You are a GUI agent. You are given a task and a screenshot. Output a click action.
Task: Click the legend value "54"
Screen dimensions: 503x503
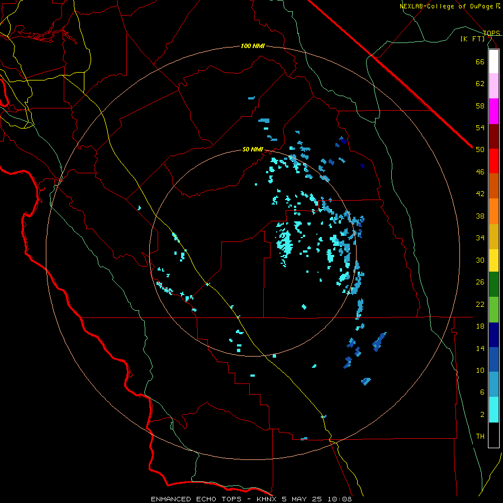coord(480,127)
